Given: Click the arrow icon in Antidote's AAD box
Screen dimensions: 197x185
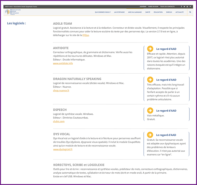Looking at the screenshot, I should 150,49.
